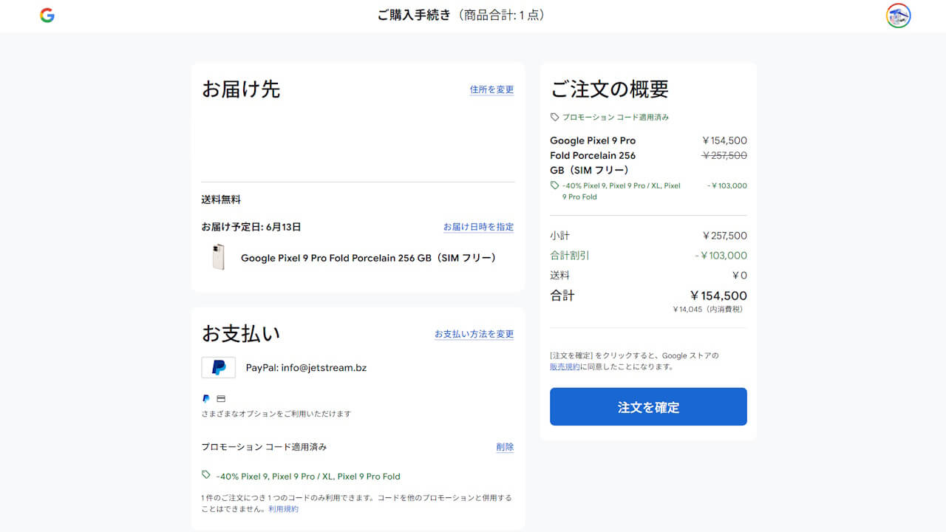Screen dimensions: 946x532
Task: Click the struck-through price ￥257,500
Action: tap(724, 155)
